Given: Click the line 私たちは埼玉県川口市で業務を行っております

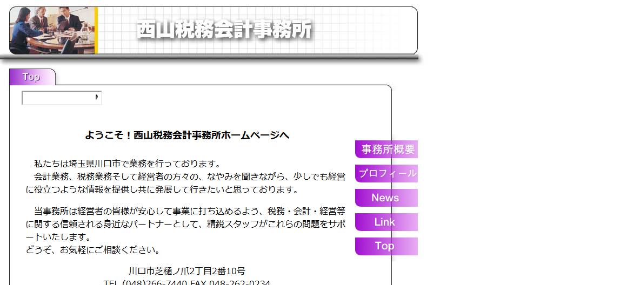Looking at the screenshot, I should [128, 164].
